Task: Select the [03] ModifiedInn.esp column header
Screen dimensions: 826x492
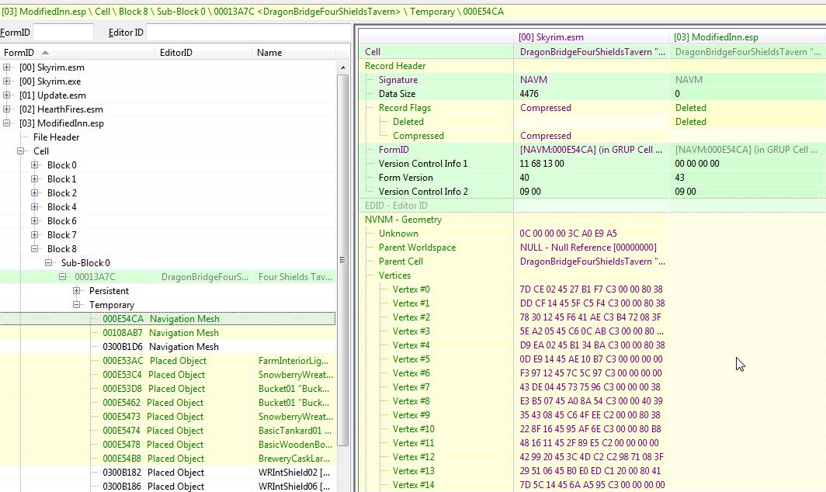Action: (747, 37)
